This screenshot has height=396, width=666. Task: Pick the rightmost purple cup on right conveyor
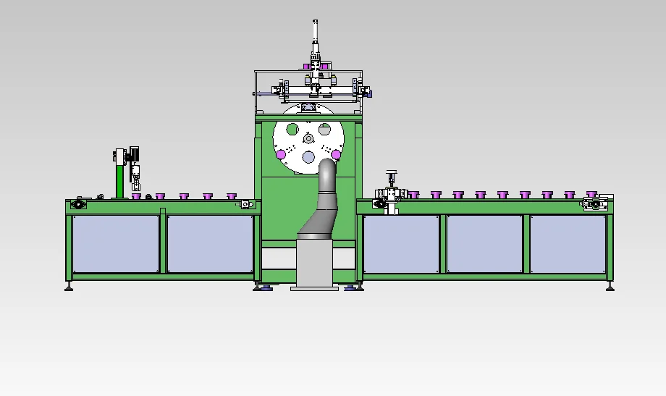tap(591, 194)
